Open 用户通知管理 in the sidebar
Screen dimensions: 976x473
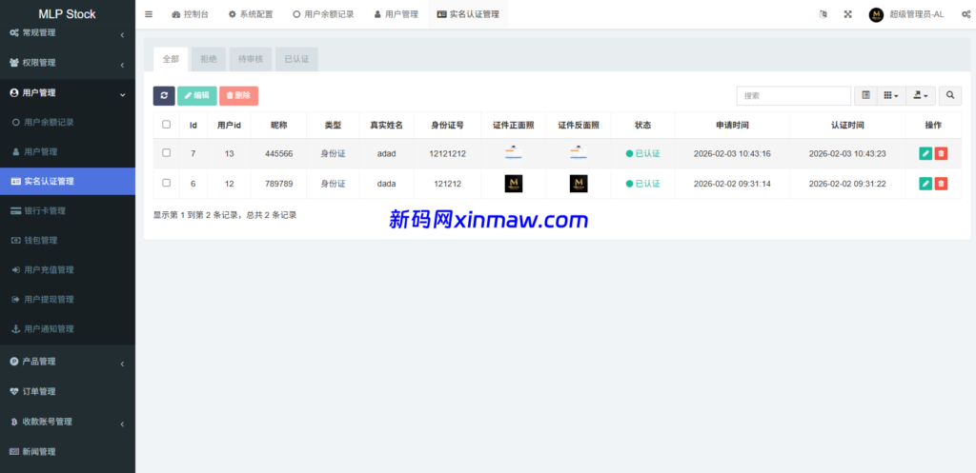(x=68, y=328)
